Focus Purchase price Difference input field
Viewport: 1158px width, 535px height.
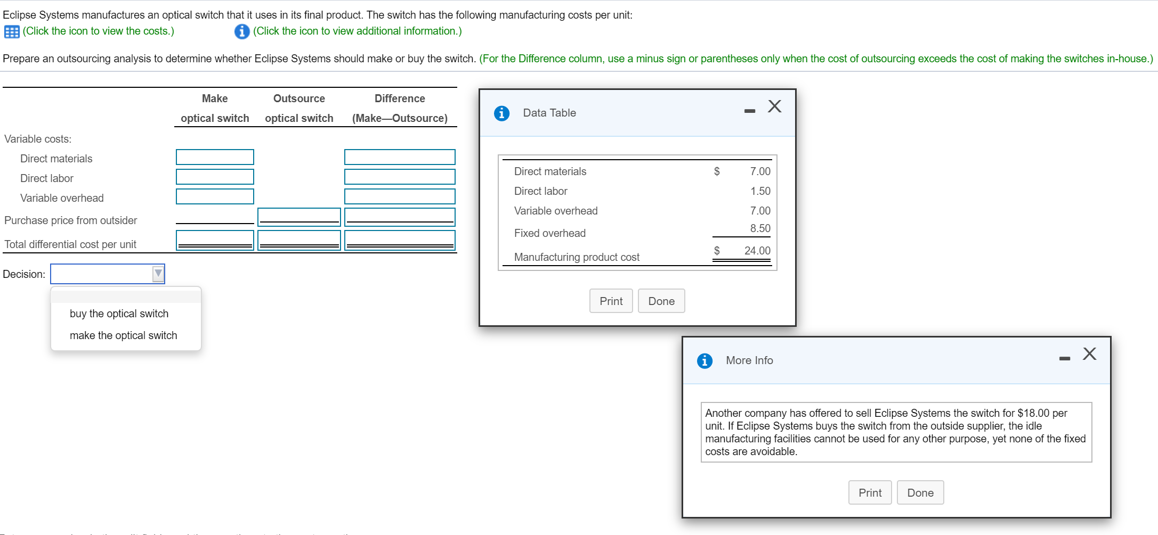pyautogui.click(x=400, y=217)
